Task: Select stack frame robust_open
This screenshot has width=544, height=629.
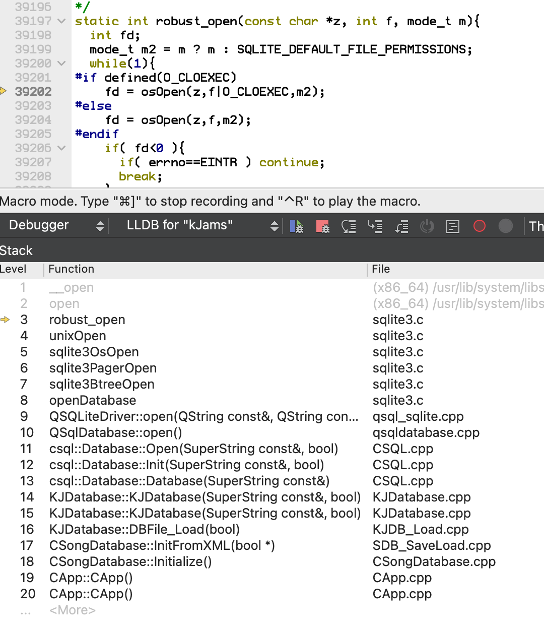Action: click(272, 320)
